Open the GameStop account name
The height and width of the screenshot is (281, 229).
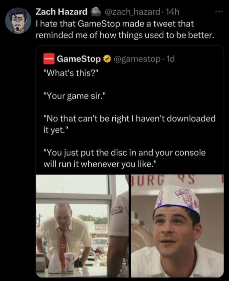(78, 59)
